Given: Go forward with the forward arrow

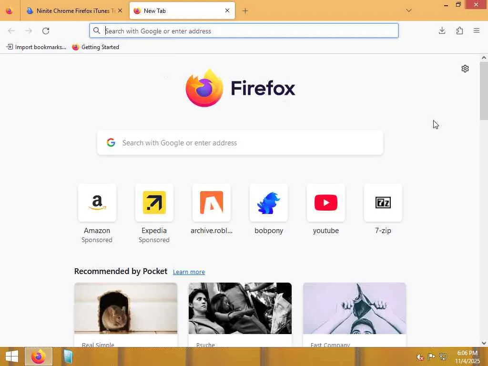Looking at the screenshot, I should tap(29, 31).
